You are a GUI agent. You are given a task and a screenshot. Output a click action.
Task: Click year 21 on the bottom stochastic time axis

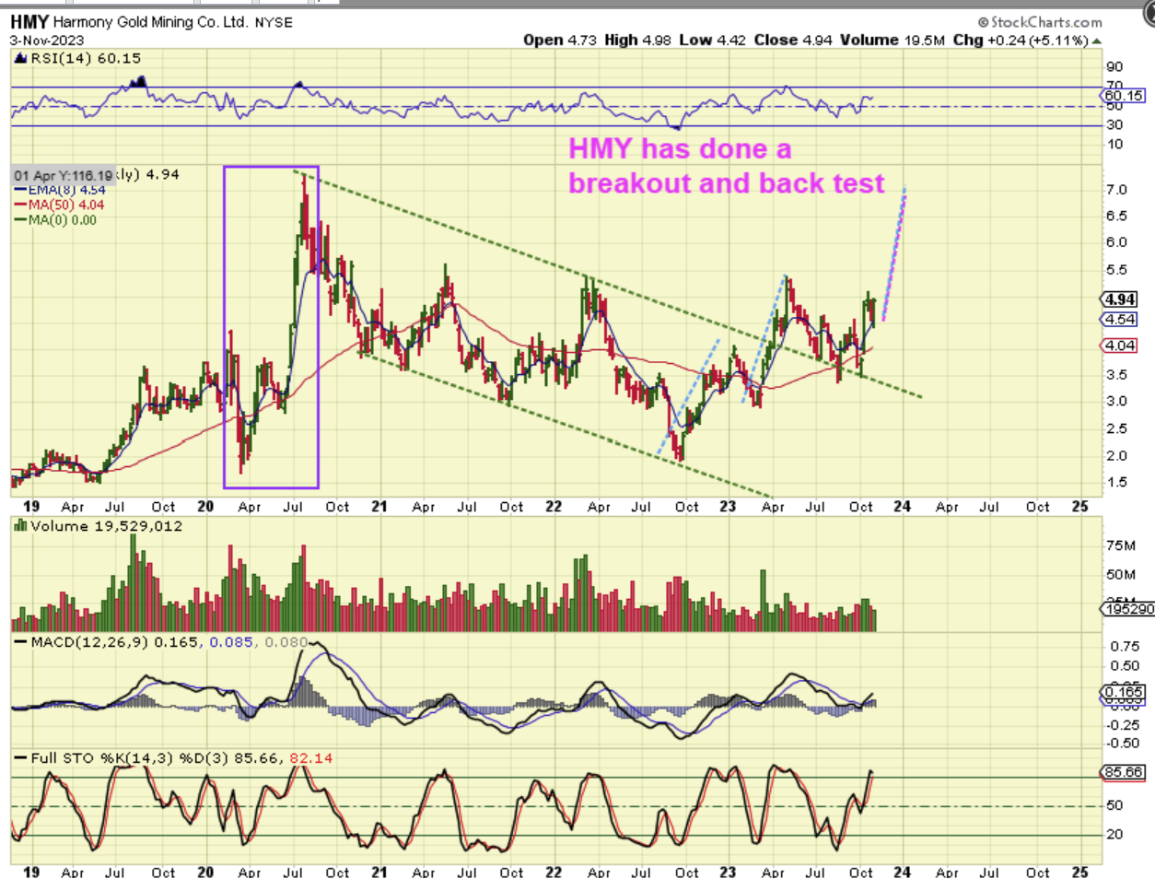pos(379,871)
